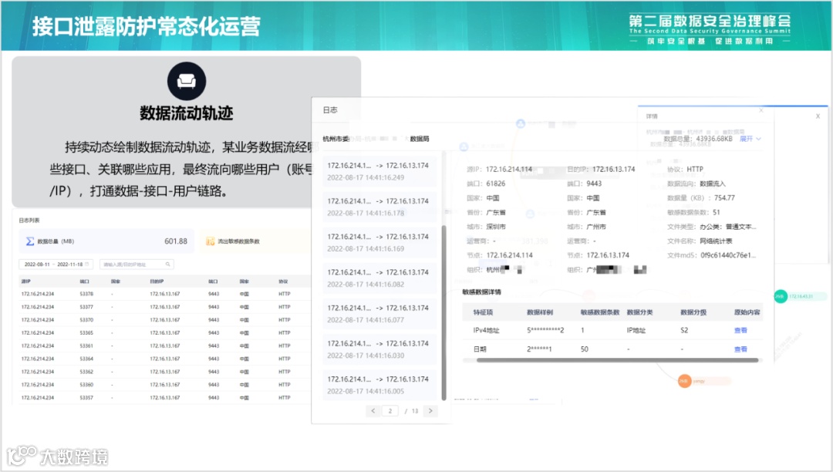This screenshot has width=833, height=472.
Task: Click the 数据分级 column header
Action: point(693,312)
